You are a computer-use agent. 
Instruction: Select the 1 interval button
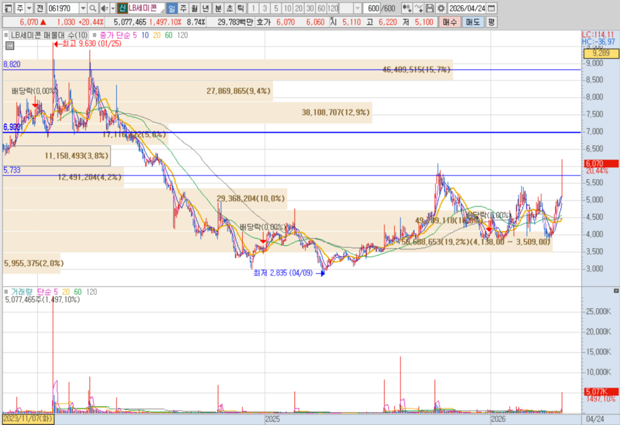pos(254,8)
